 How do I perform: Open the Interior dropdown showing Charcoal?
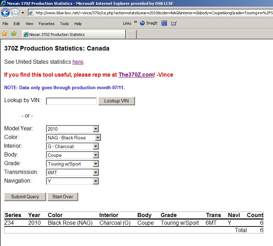pos(72,146)
